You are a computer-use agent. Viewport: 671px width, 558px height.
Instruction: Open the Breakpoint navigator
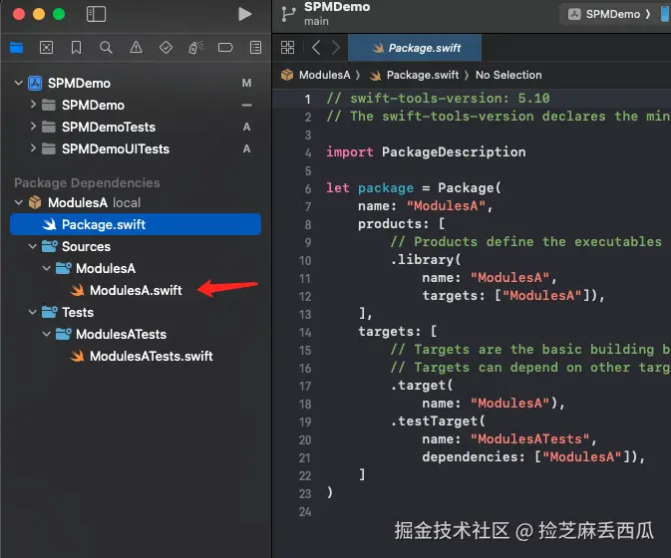pyautogui.click(x=225, y=48)
